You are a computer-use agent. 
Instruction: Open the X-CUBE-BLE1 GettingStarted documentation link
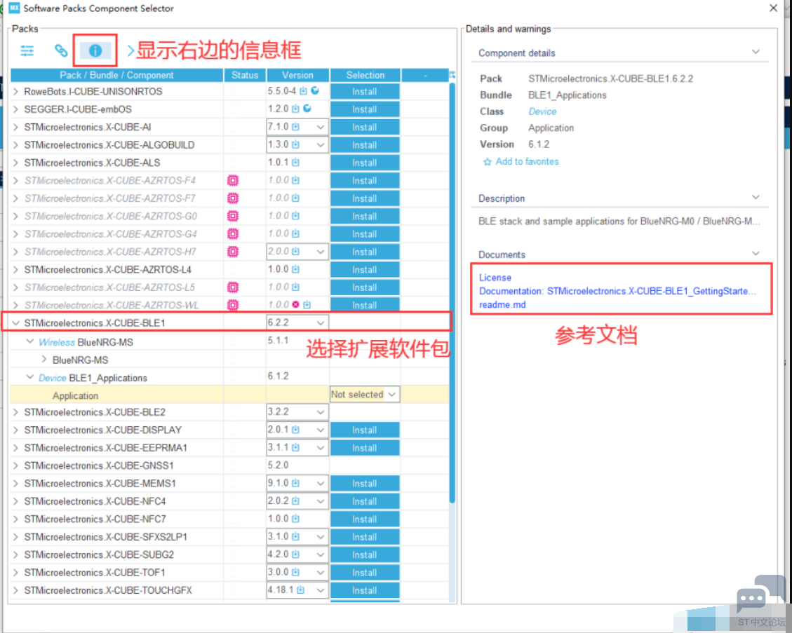pyautogui.click(x=617, y=291)
